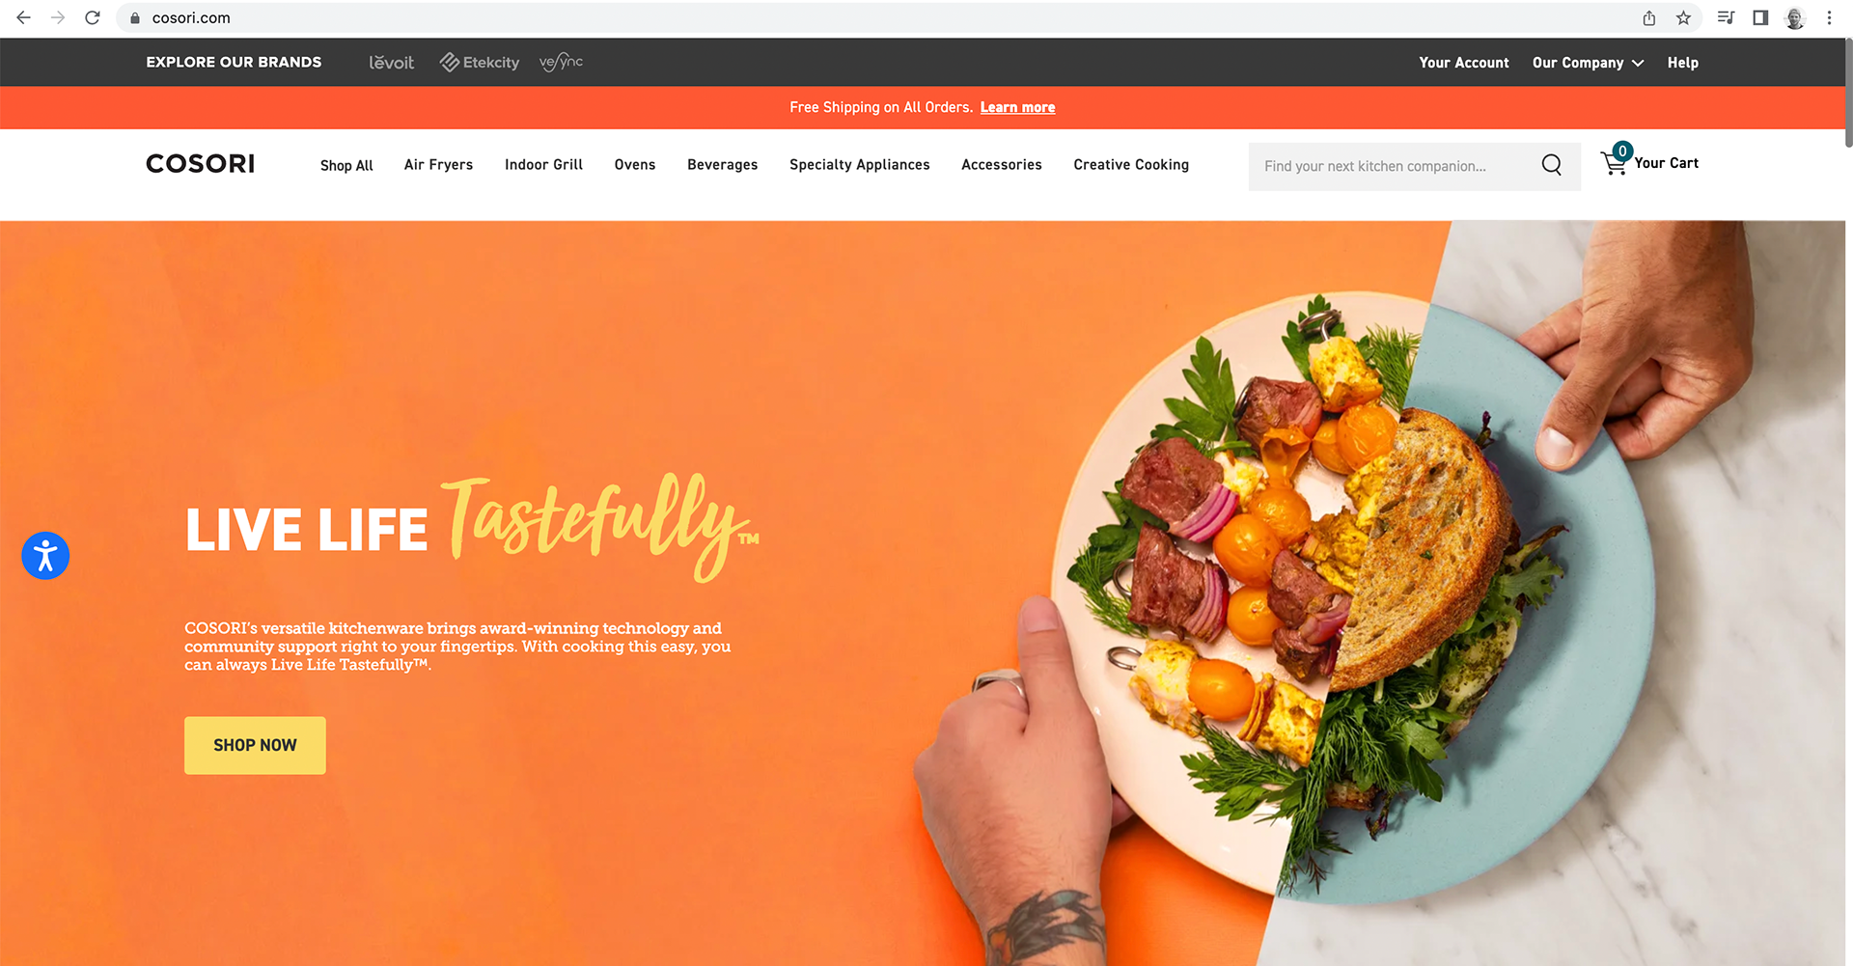Open the Air Fryers menu

[438, 165]
